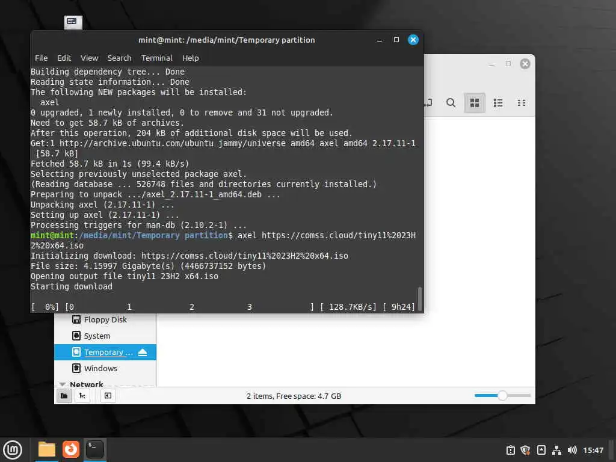Click the desktop icon above terminal
The height and width of the screenshot is (462, 616).
pyautogui.click(x=73, y=22)
